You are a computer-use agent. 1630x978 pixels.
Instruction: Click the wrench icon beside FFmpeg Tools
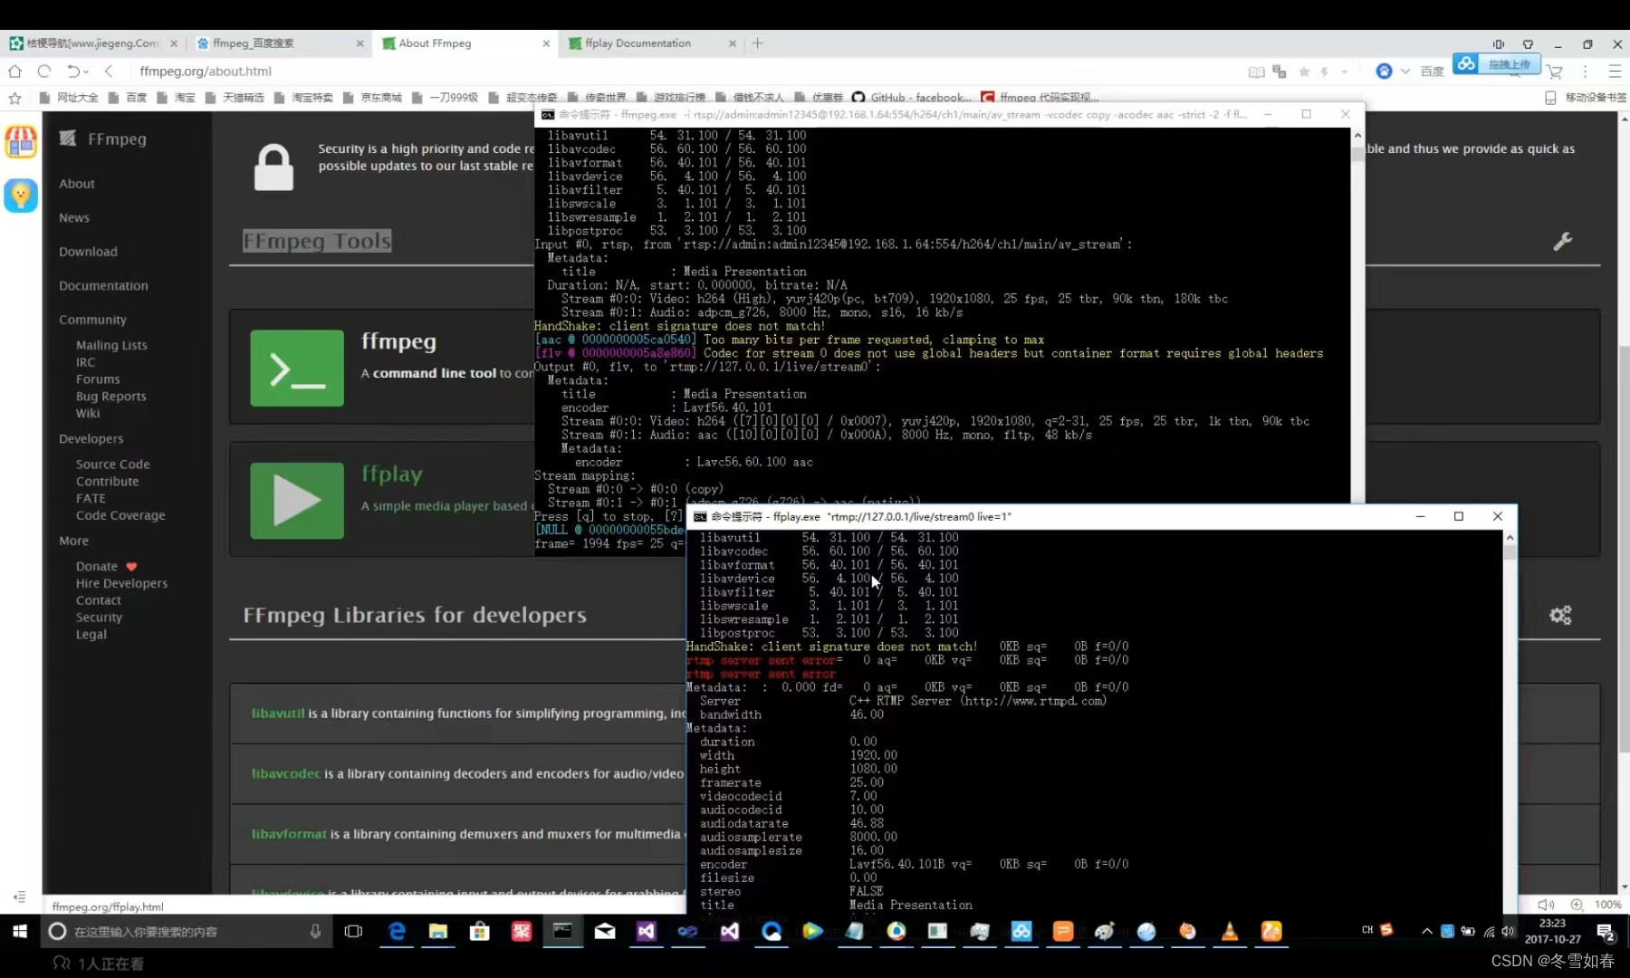tap(1562, 242)
